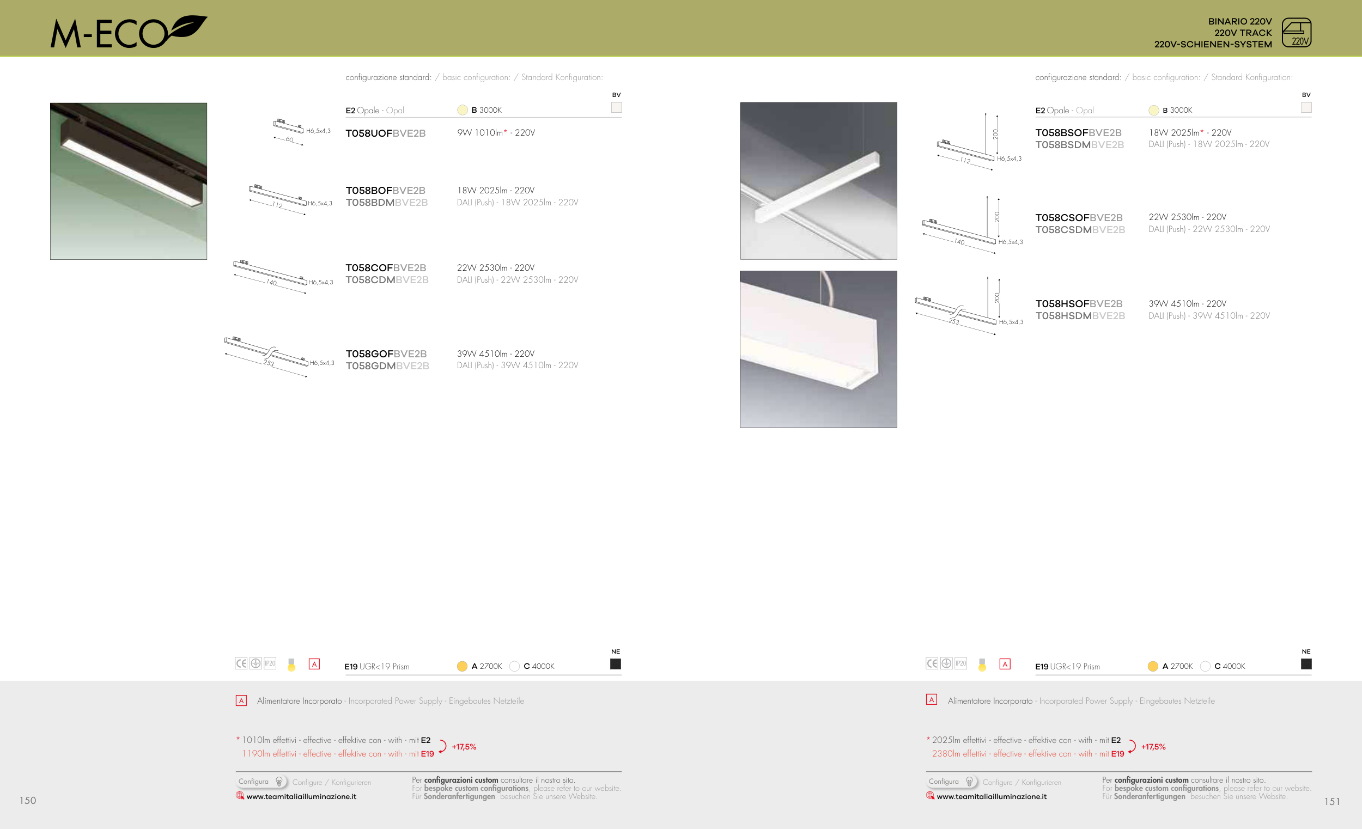Image resolution: width=1362 pixels, height=829 pixels.
Task: Click product code T058UOFBVE2B
Action: 385,133
